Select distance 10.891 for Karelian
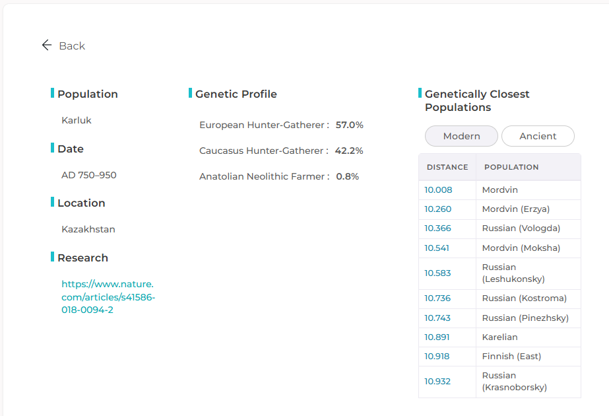The width and height of the screenshot is (609, 416). (437, 337)
